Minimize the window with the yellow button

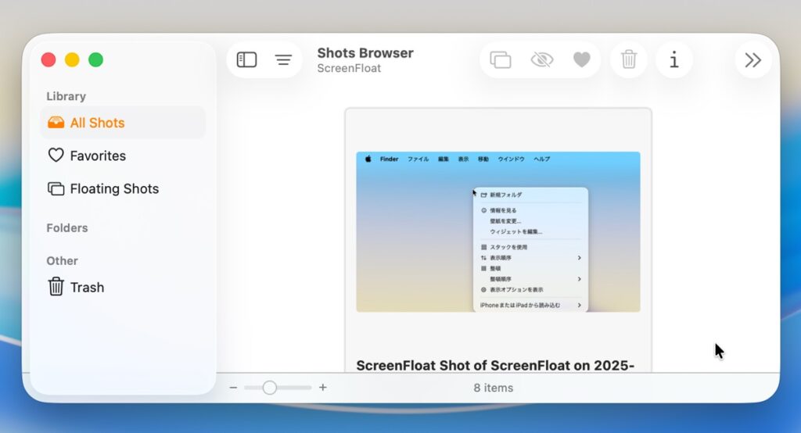point(72,60)
